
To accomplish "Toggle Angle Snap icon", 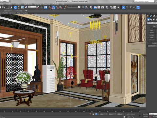I will [x=54, y=7].
